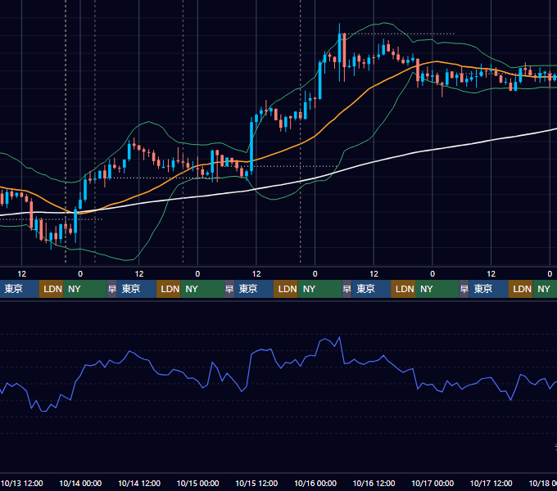Click the NY session block above 10/17 00:00
Viewport: 557px width, 491px height.
point(437,289)
